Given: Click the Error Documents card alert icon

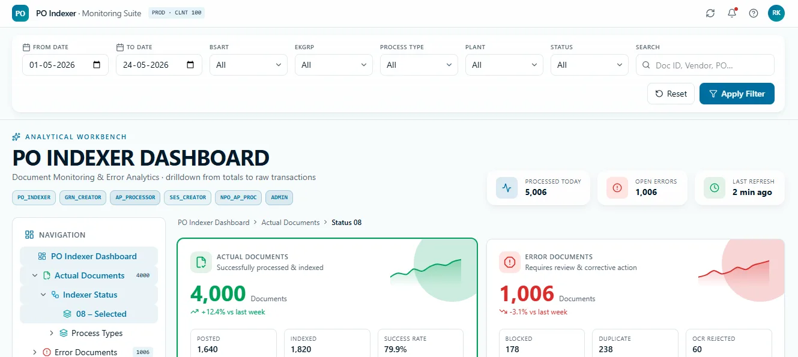Looking at the screenshot, I should point(510,262).
